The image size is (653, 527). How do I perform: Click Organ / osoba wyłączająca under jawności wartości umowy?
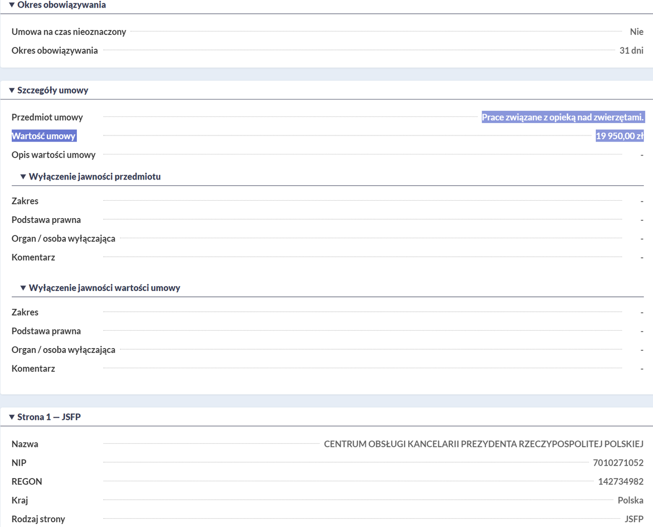[63, 350]
